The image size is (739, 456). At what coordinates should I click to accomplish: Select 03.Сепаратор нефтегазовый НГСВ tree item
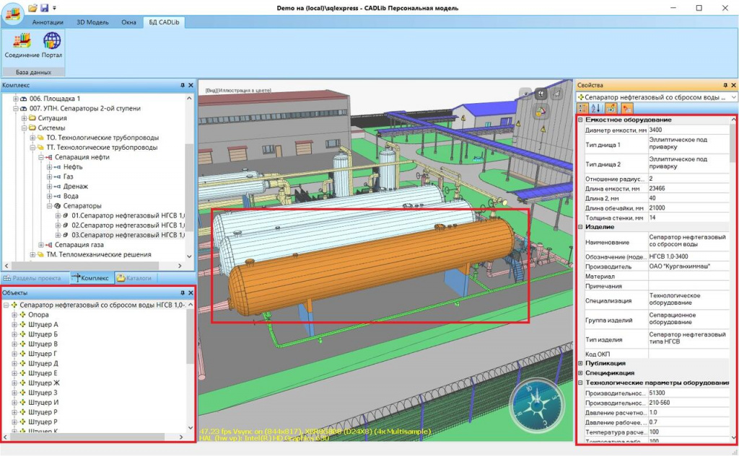[x=128, y=235]
